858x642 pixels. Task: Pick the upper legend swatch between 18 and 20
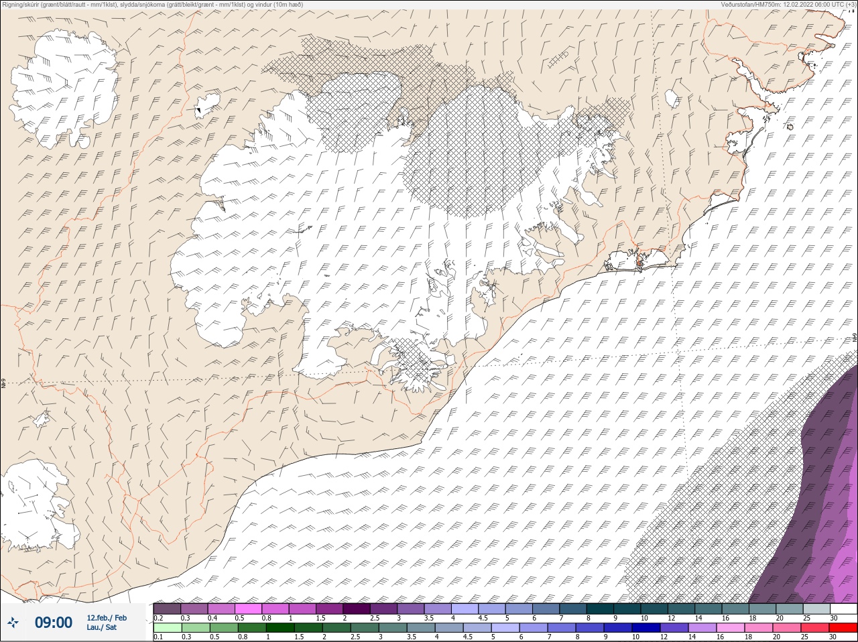tap(763, 608)
